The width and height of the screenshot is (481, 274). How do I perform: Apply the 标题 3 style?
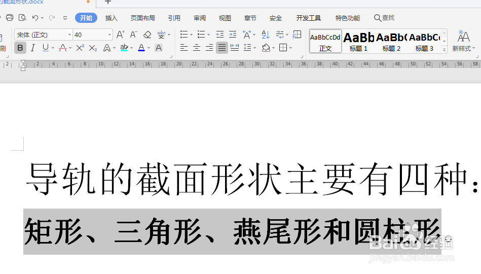[425, 41]
